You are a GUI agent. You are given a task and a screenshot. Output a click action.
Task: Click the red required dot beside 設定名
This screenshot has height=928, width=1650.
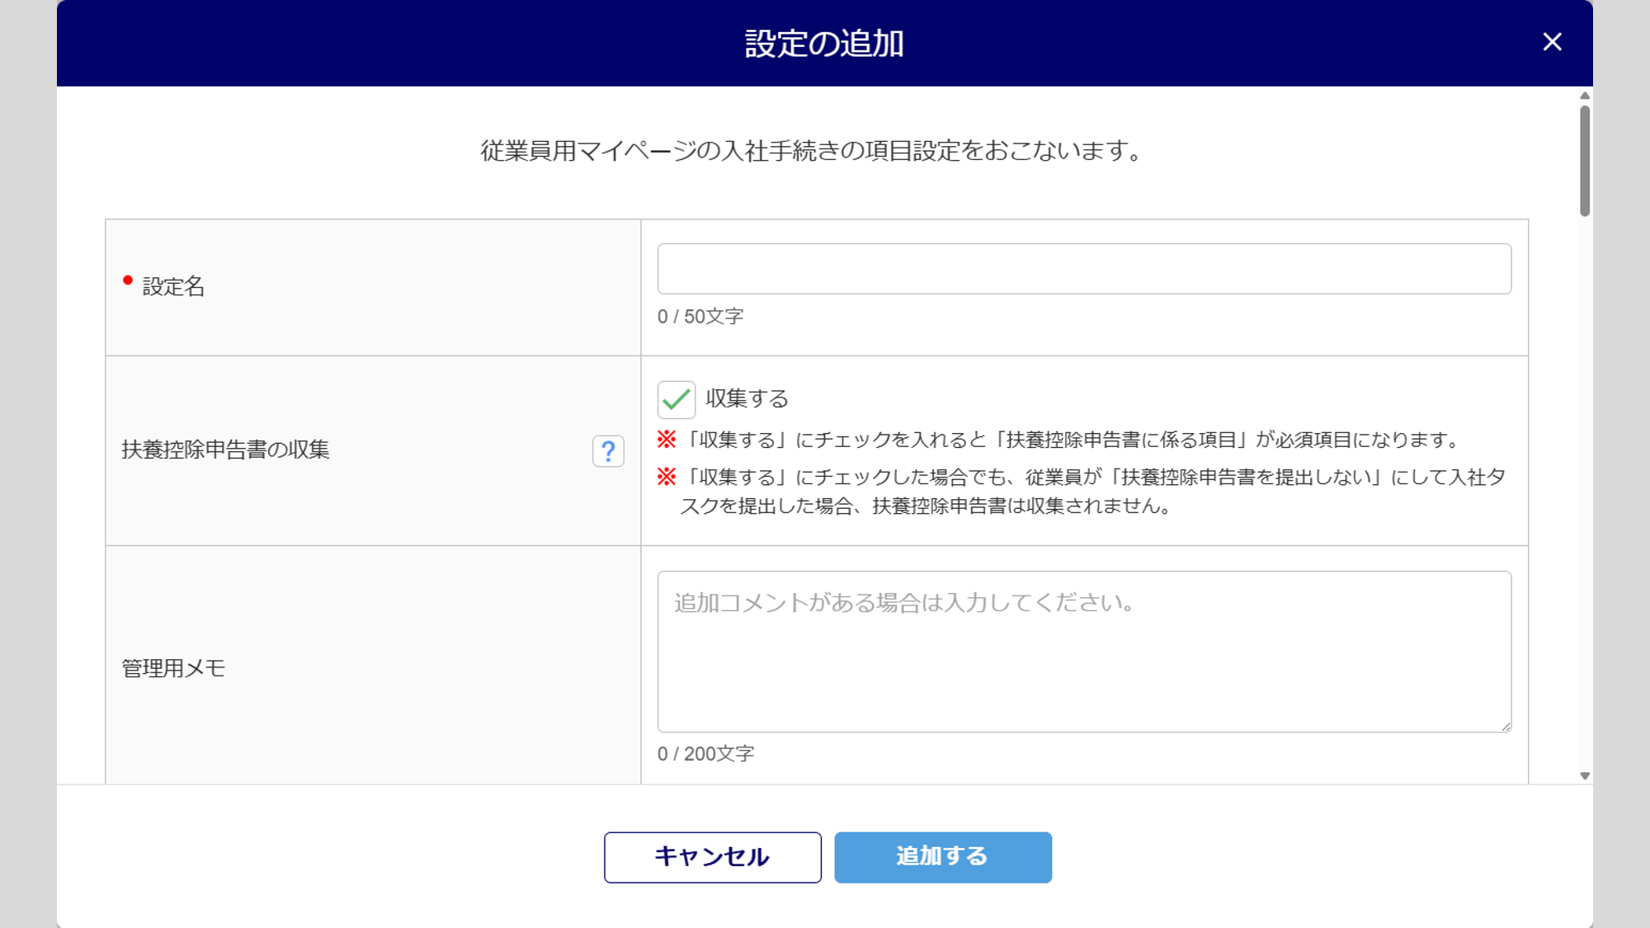(128, 280)
